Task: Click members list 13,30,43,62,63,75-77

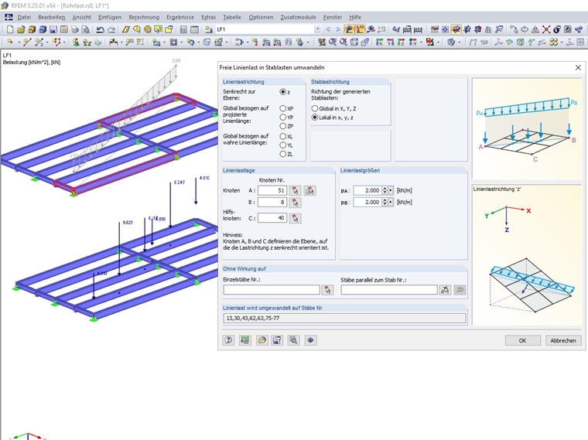Action: click(344, 318)
